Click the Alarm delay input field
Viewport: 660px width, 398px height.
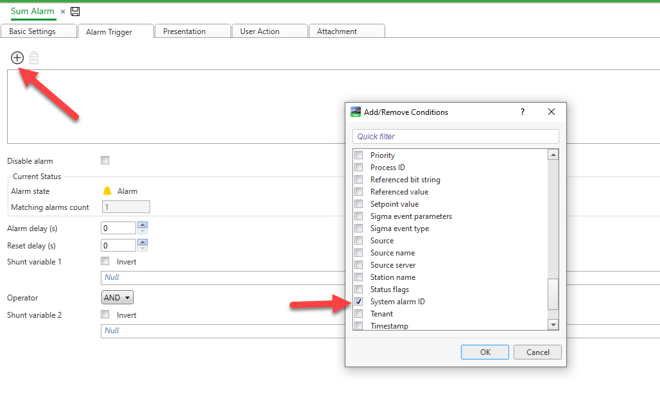(x=118, y=228)
